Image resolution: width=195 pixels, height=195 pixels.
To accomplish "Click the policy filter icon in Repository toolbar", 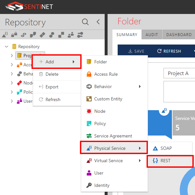I will [x=33, y=34].
